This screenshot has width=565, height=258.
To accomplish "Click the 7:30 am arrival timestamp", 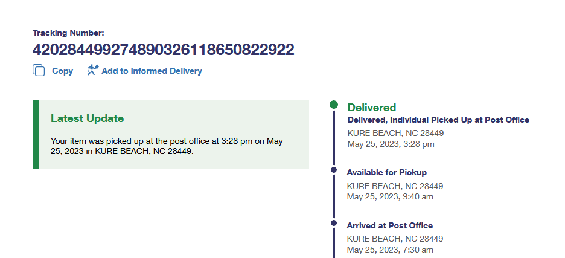I will (x=390, y=250).
